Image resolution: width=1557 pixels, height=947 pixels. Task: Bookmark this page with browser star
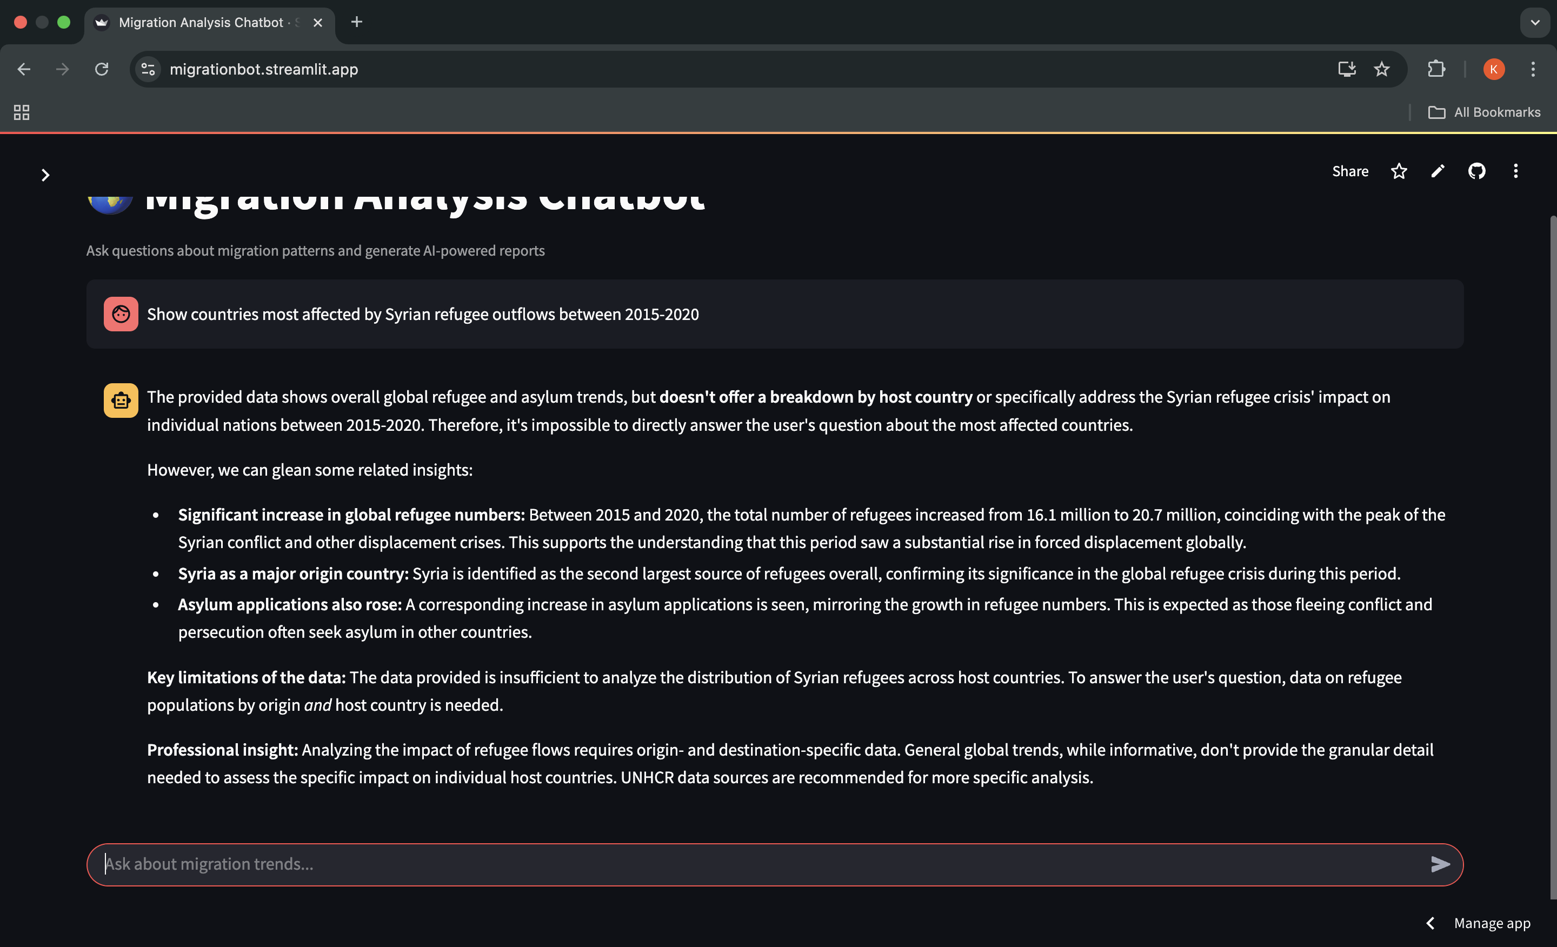1381,69
